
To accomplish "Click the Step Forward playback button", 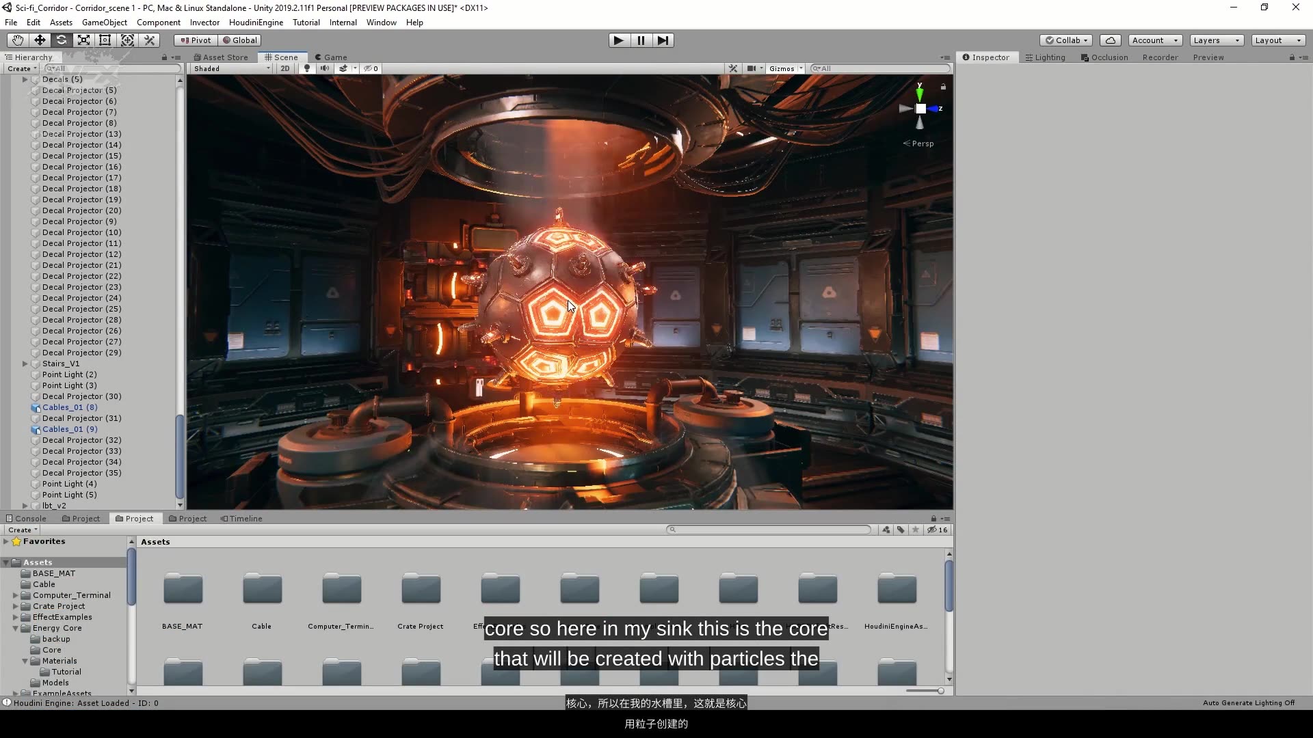I will coord(663,39).
